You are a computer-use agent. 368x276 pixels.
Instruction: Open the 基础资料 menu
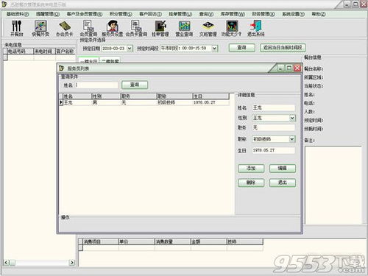18,14
